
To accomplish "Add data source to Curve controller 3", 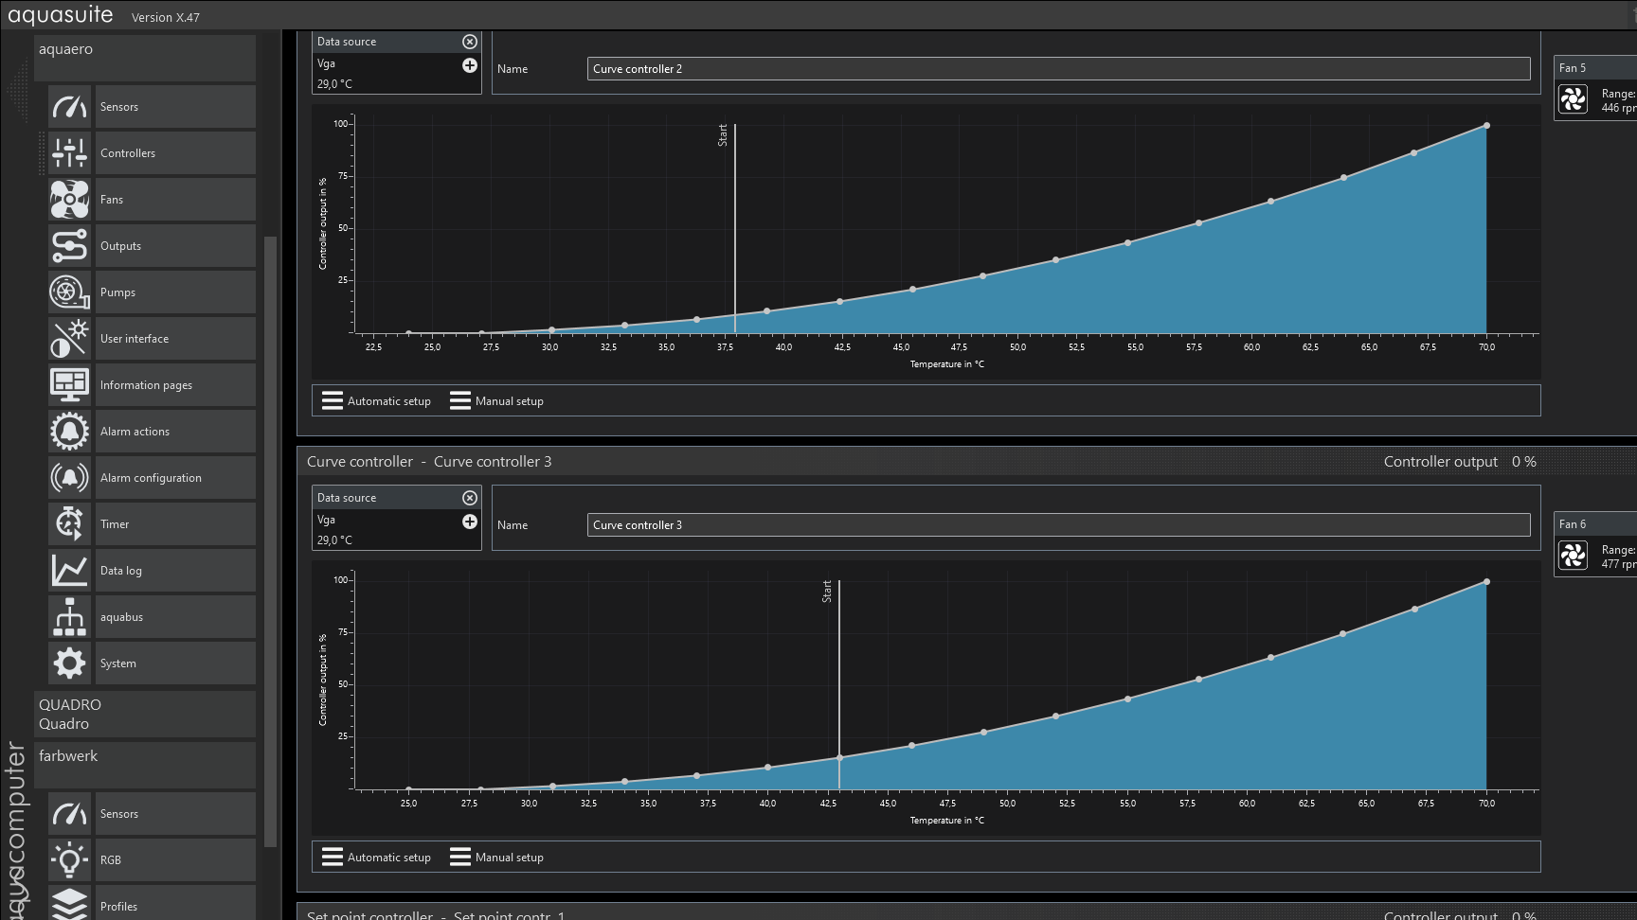I will (470, 522).
